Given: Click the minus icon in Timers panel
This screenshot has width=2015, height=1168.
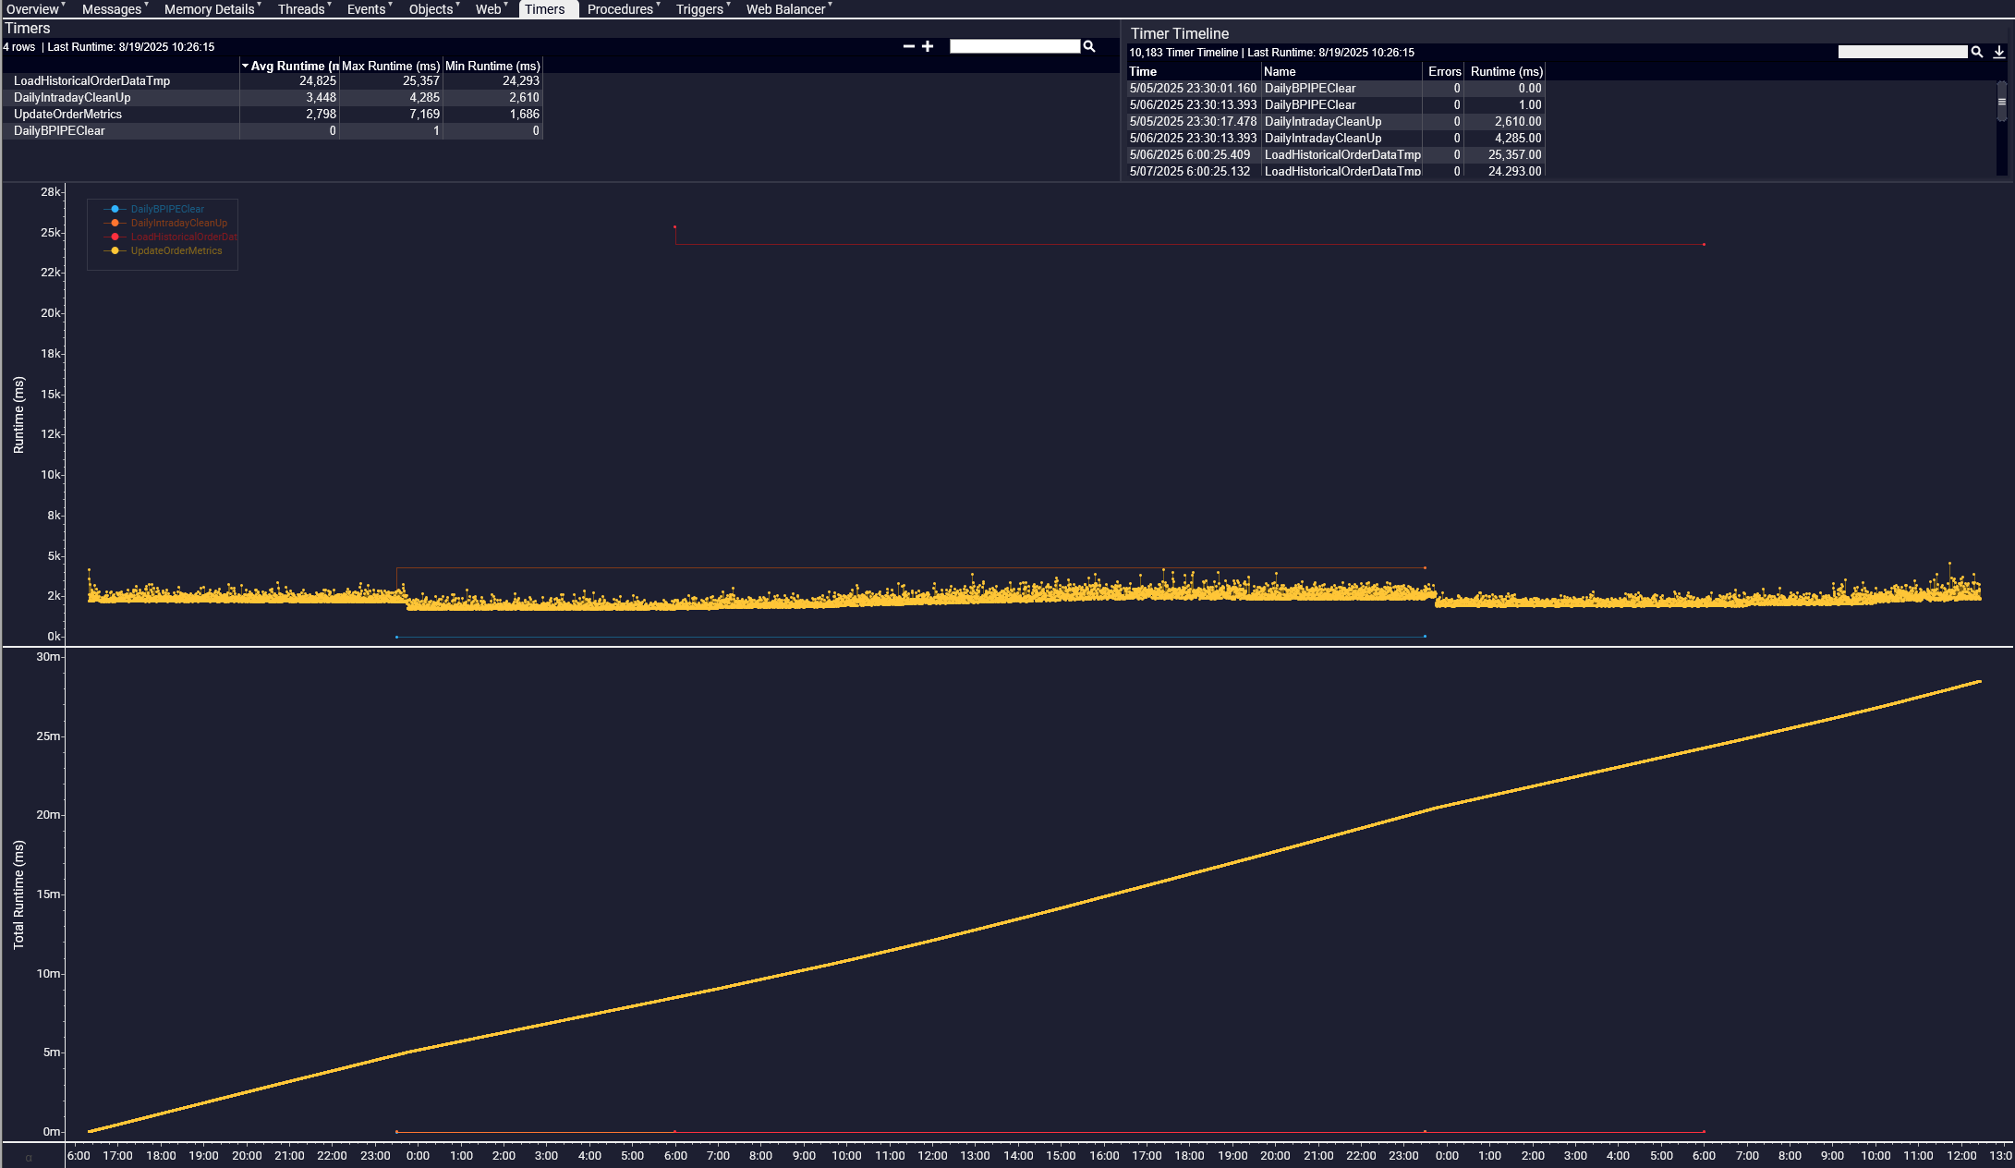Looking at the screenshot, I should coord(908,46).
